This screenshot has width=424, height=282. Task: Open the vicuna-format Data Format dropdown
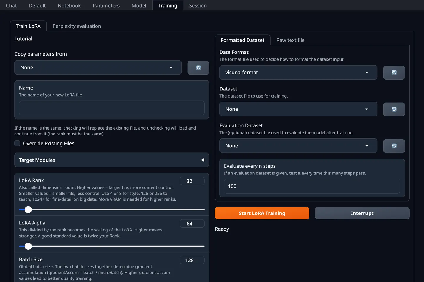[x=298, y=73]
